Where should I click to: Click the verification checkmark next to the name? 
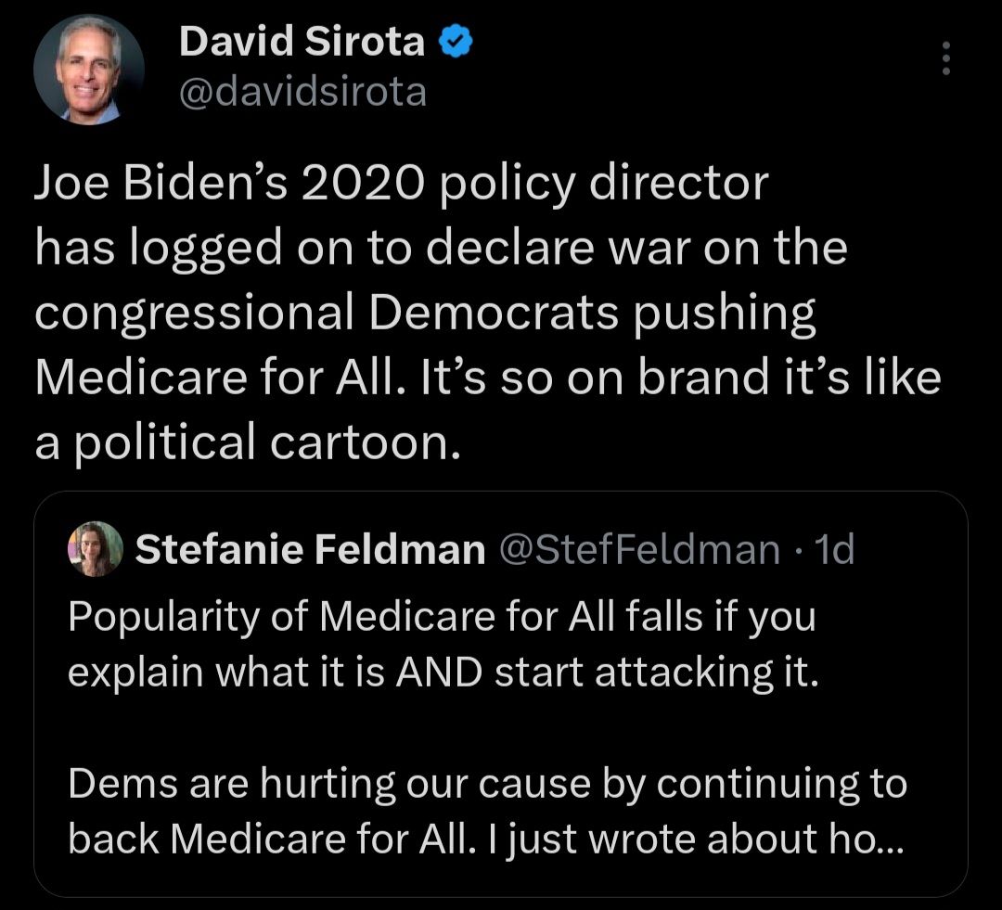click(x=457, y=41)
